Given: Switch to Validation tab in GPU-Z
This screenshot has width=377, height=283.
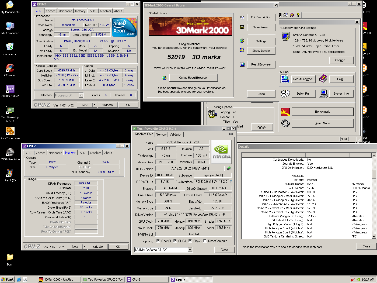Looking at the screenshot, I should click(176, 134).
